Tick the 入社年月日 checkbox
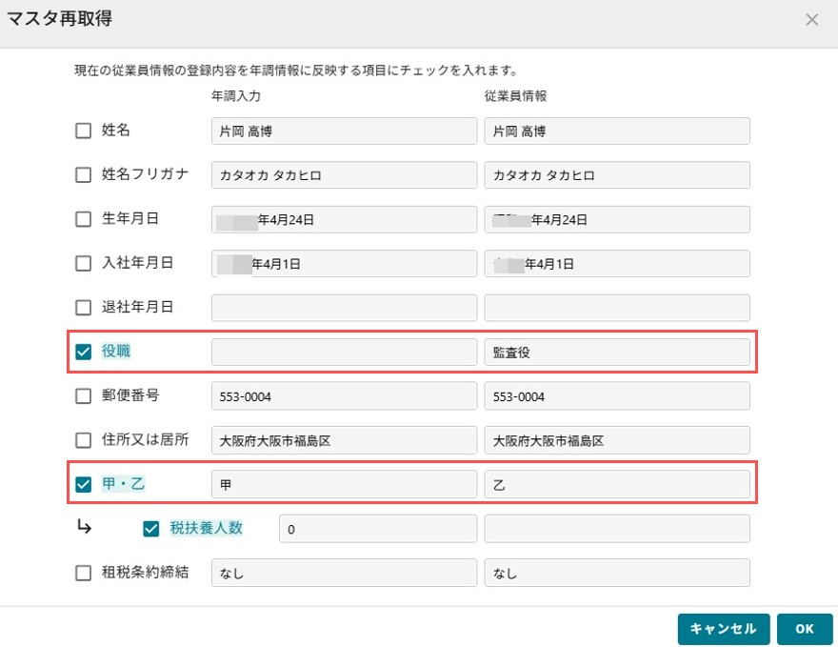The image size is (838, 647). pos(84,263)
